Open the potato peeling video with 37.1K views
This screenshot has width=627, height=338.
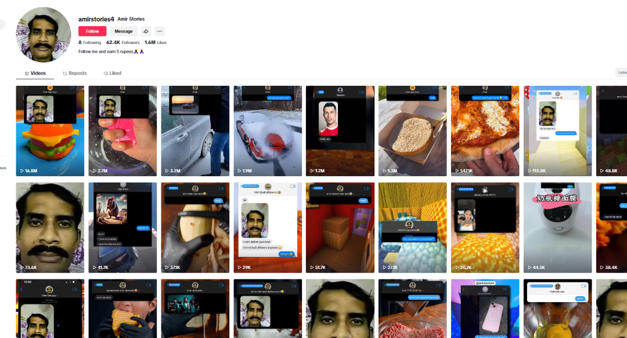click(195, 228)
